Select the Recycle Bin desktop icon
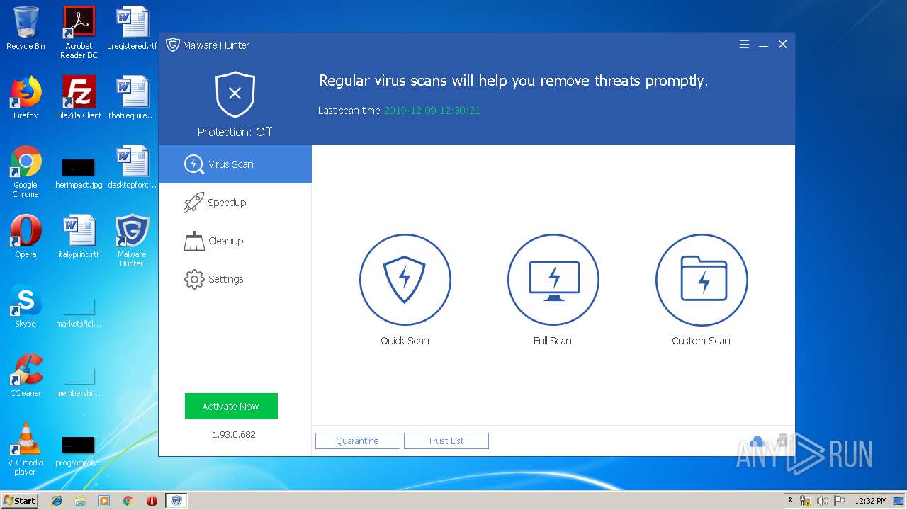Screen dimensions: 907x510 coord(26,28)
